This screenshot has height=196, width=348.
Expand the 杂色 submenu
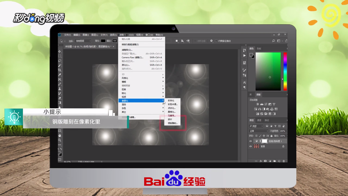142,108
